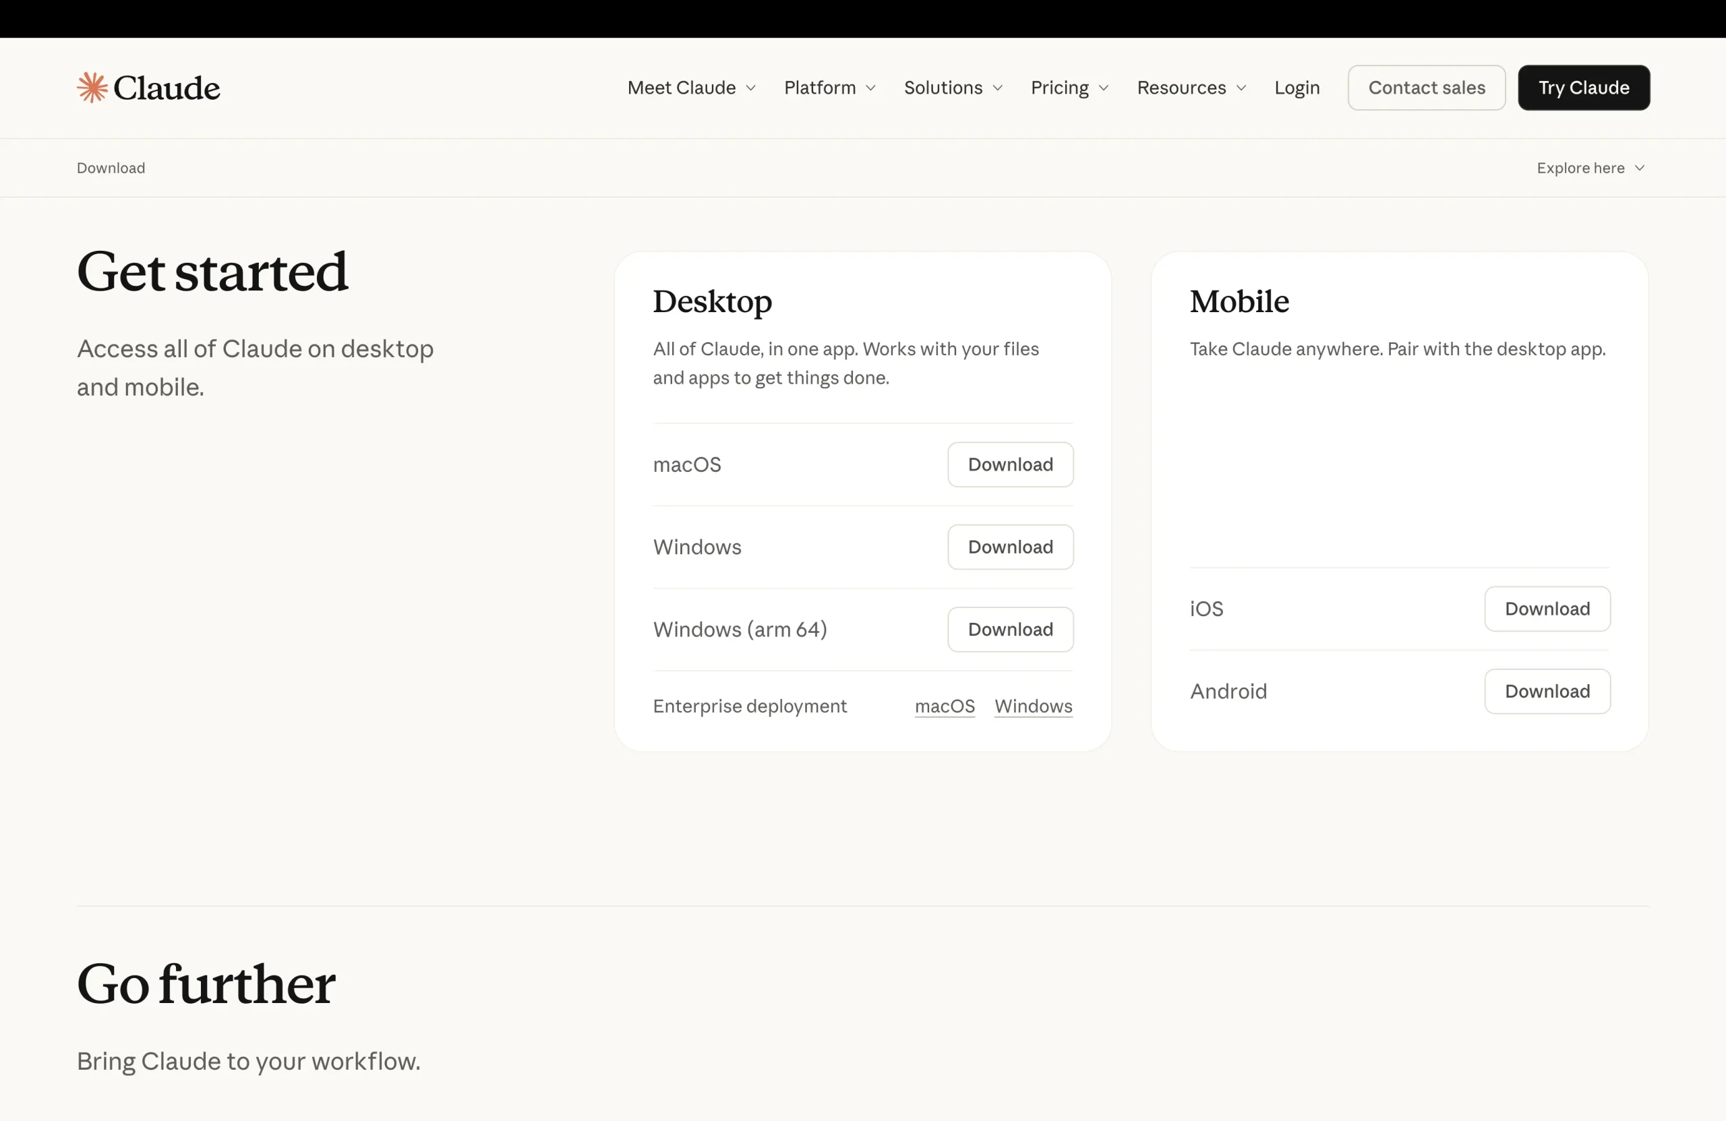Click the Contact sales button
1726x1121 pixels.
[1427, 88]
